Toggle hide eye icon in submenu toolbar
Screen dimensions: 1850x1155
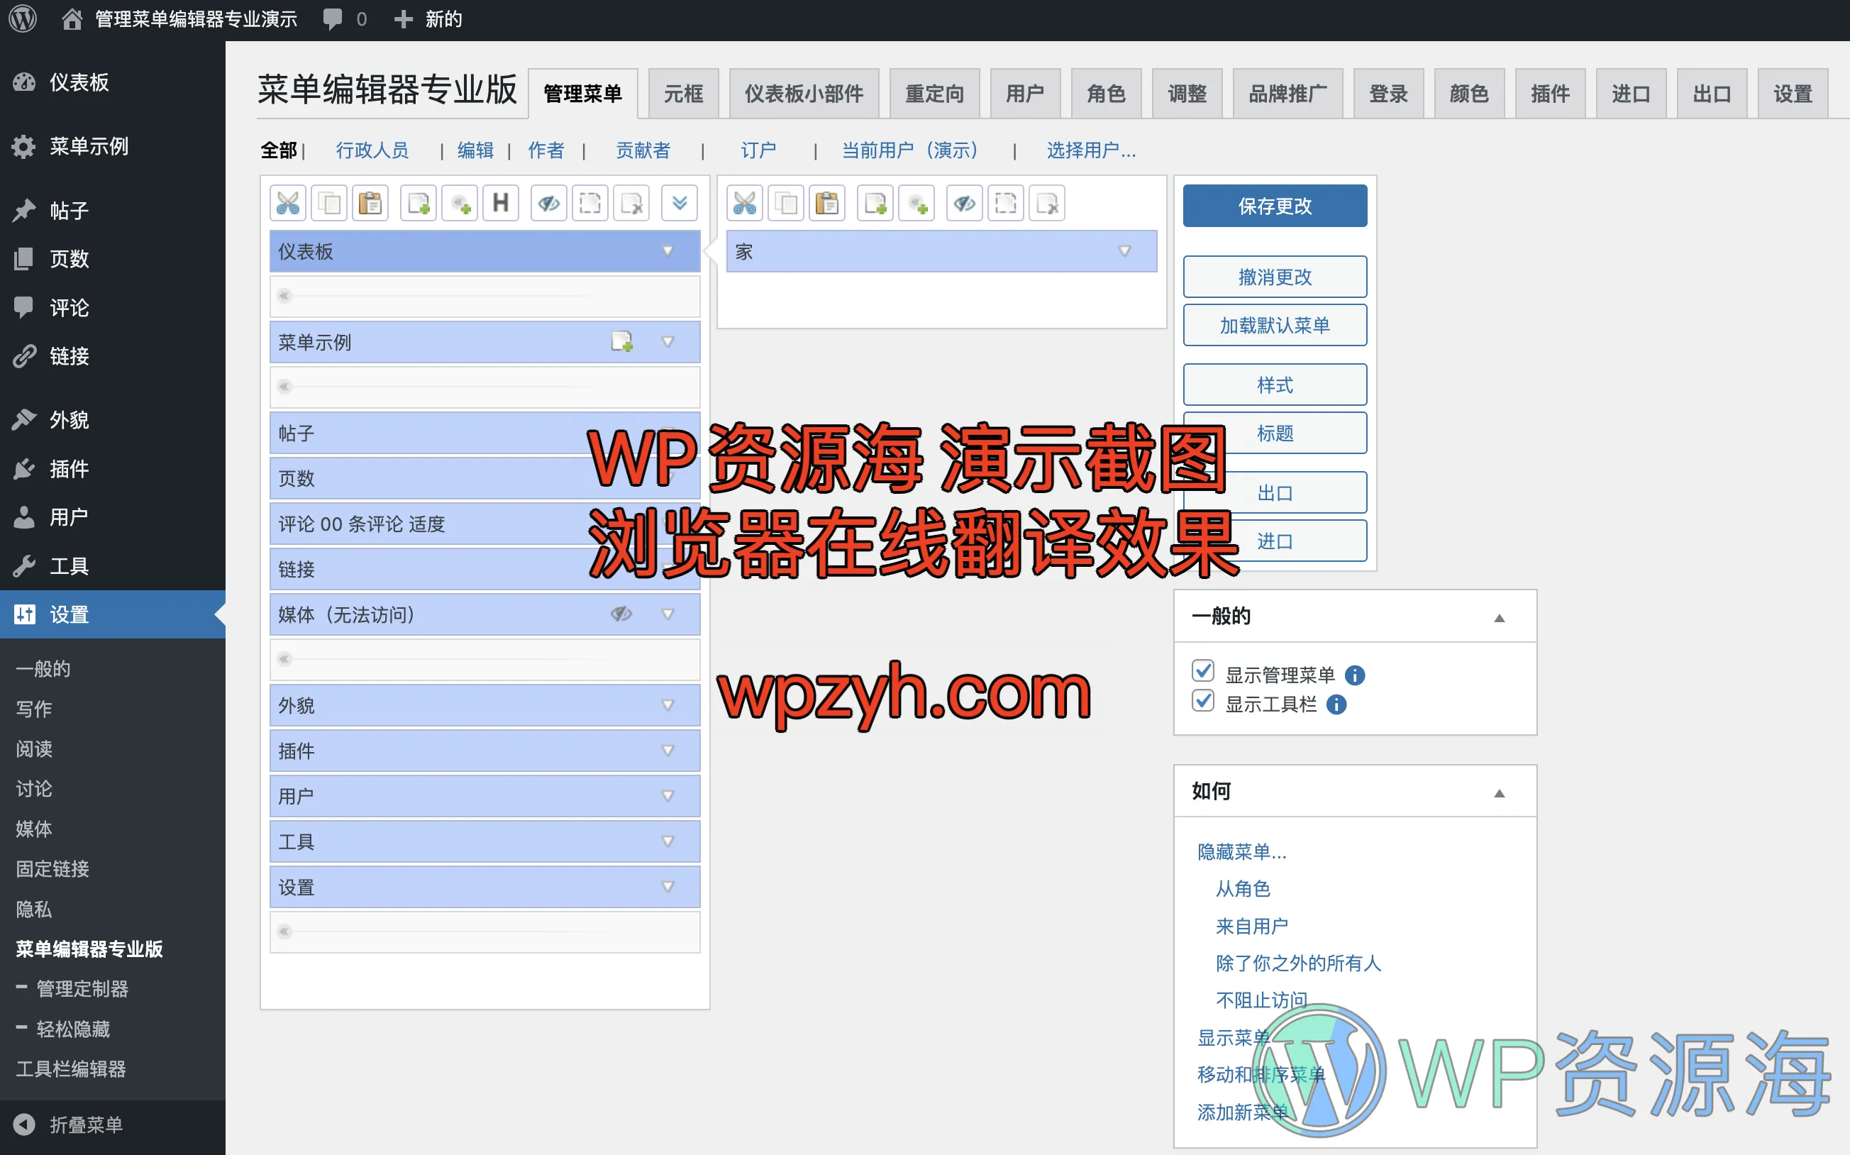tap(965, 203)
